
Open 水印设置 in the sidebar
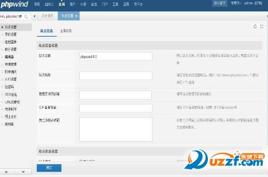[10, 79]
